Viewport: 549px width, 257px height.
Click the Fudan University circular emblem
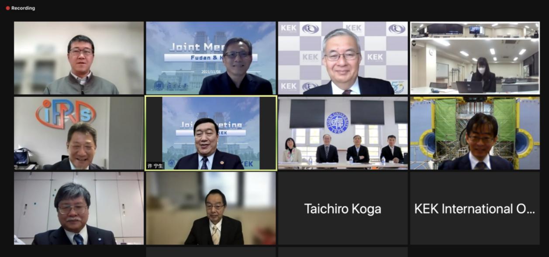point(338,123)
